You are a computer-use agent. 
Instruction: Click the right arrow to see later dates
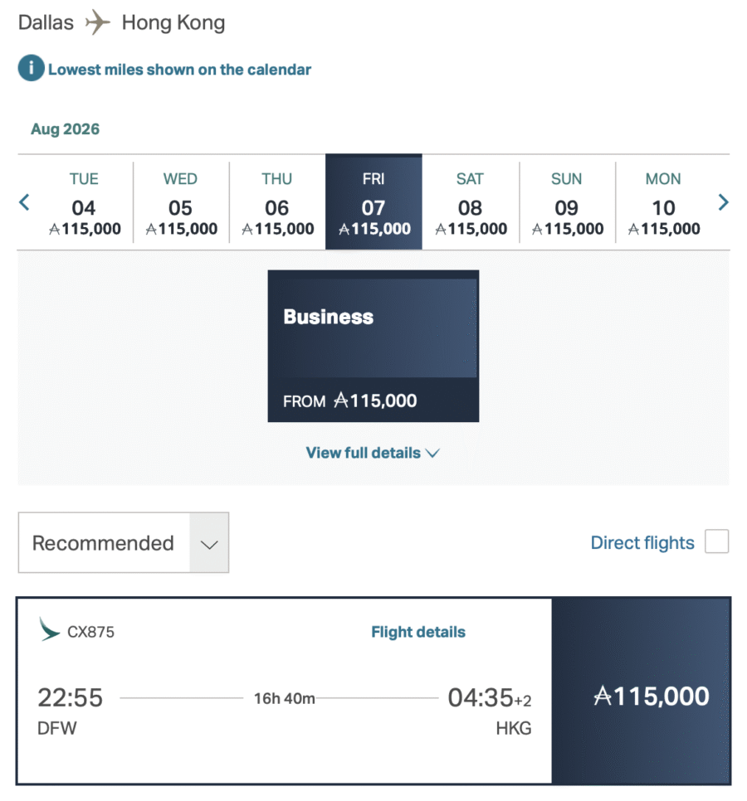[723, 201]
